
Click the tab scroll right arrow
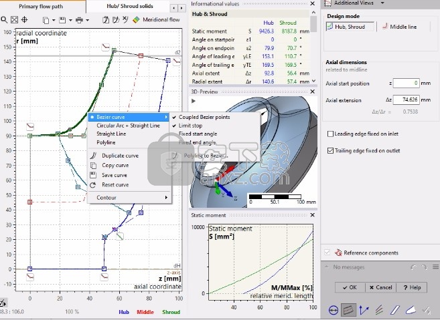[x=181, y=8]
